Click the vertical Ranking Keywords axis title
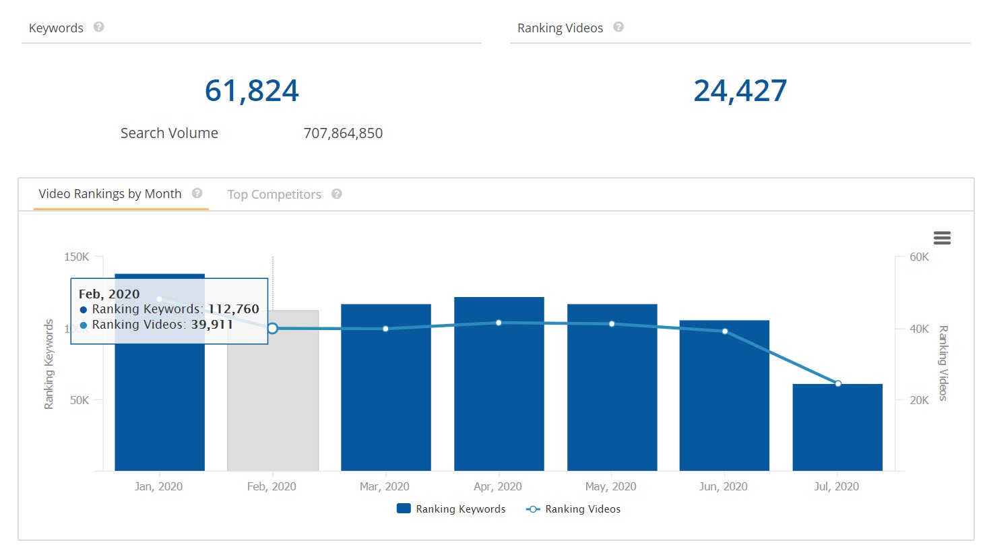Image resolution: width=987 pixels, height=551 pixels. point(49,364)
